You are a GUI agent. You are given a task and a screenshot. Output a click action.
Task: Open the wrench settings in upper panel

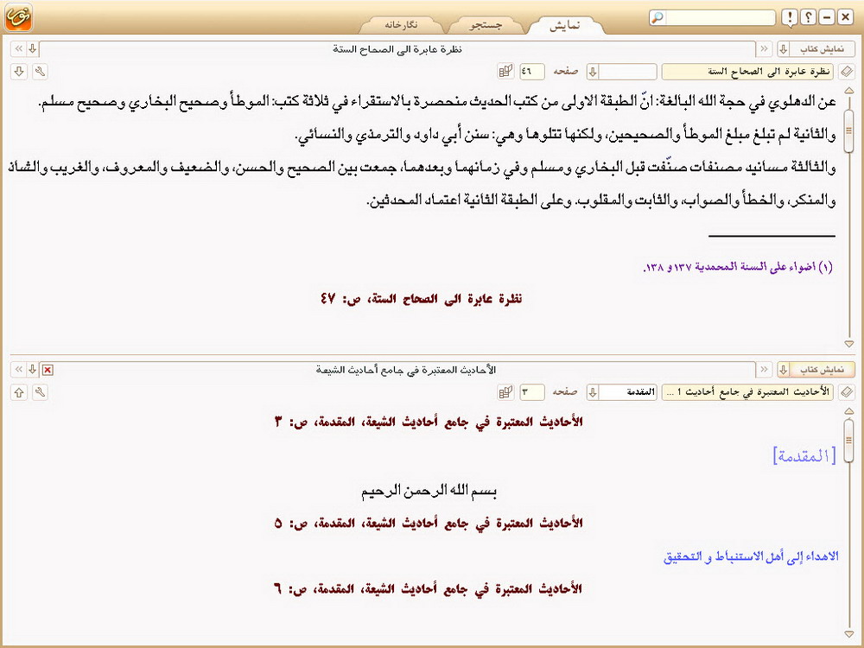39,71
